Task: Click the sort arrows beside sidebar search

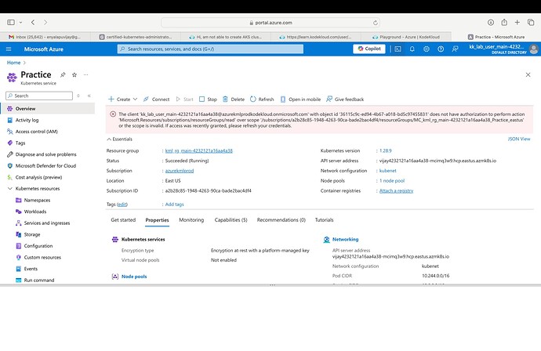Action: coord(78,96)
